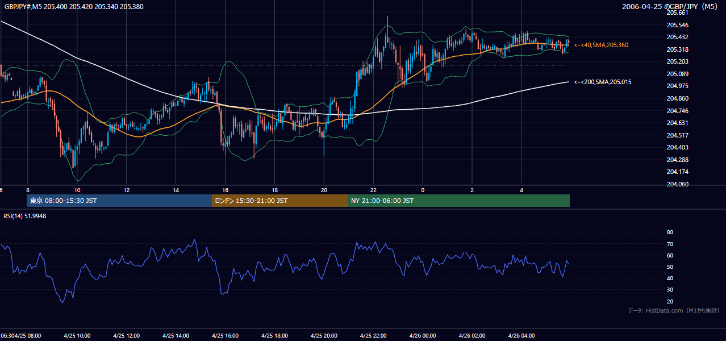Screen dimensions: 726x341
Task: Open the HistData.com data source credit
Action: pos(674,310)
